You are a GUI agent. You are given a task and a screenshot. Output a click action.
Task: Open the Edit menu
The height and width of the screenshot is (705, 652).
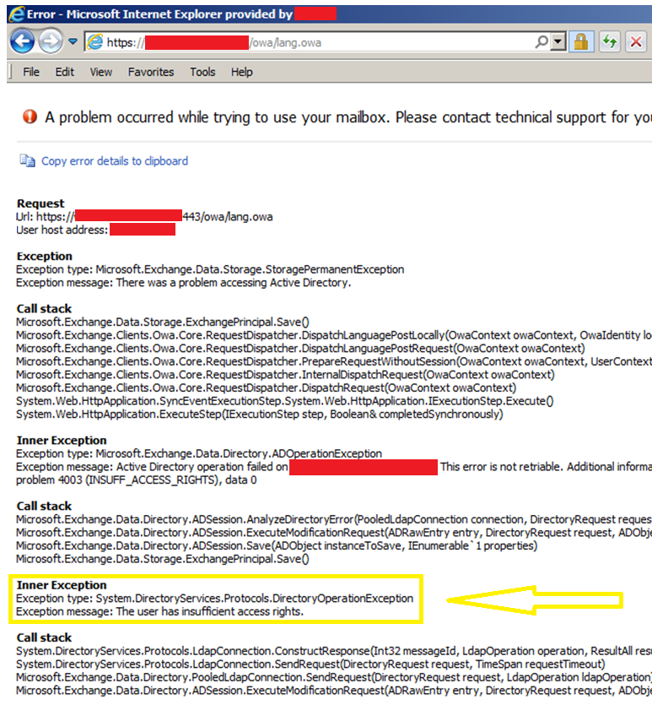coord(65,72)
